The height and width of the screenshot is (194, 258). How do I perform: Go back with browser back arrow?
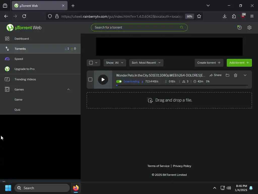[6, 16]
